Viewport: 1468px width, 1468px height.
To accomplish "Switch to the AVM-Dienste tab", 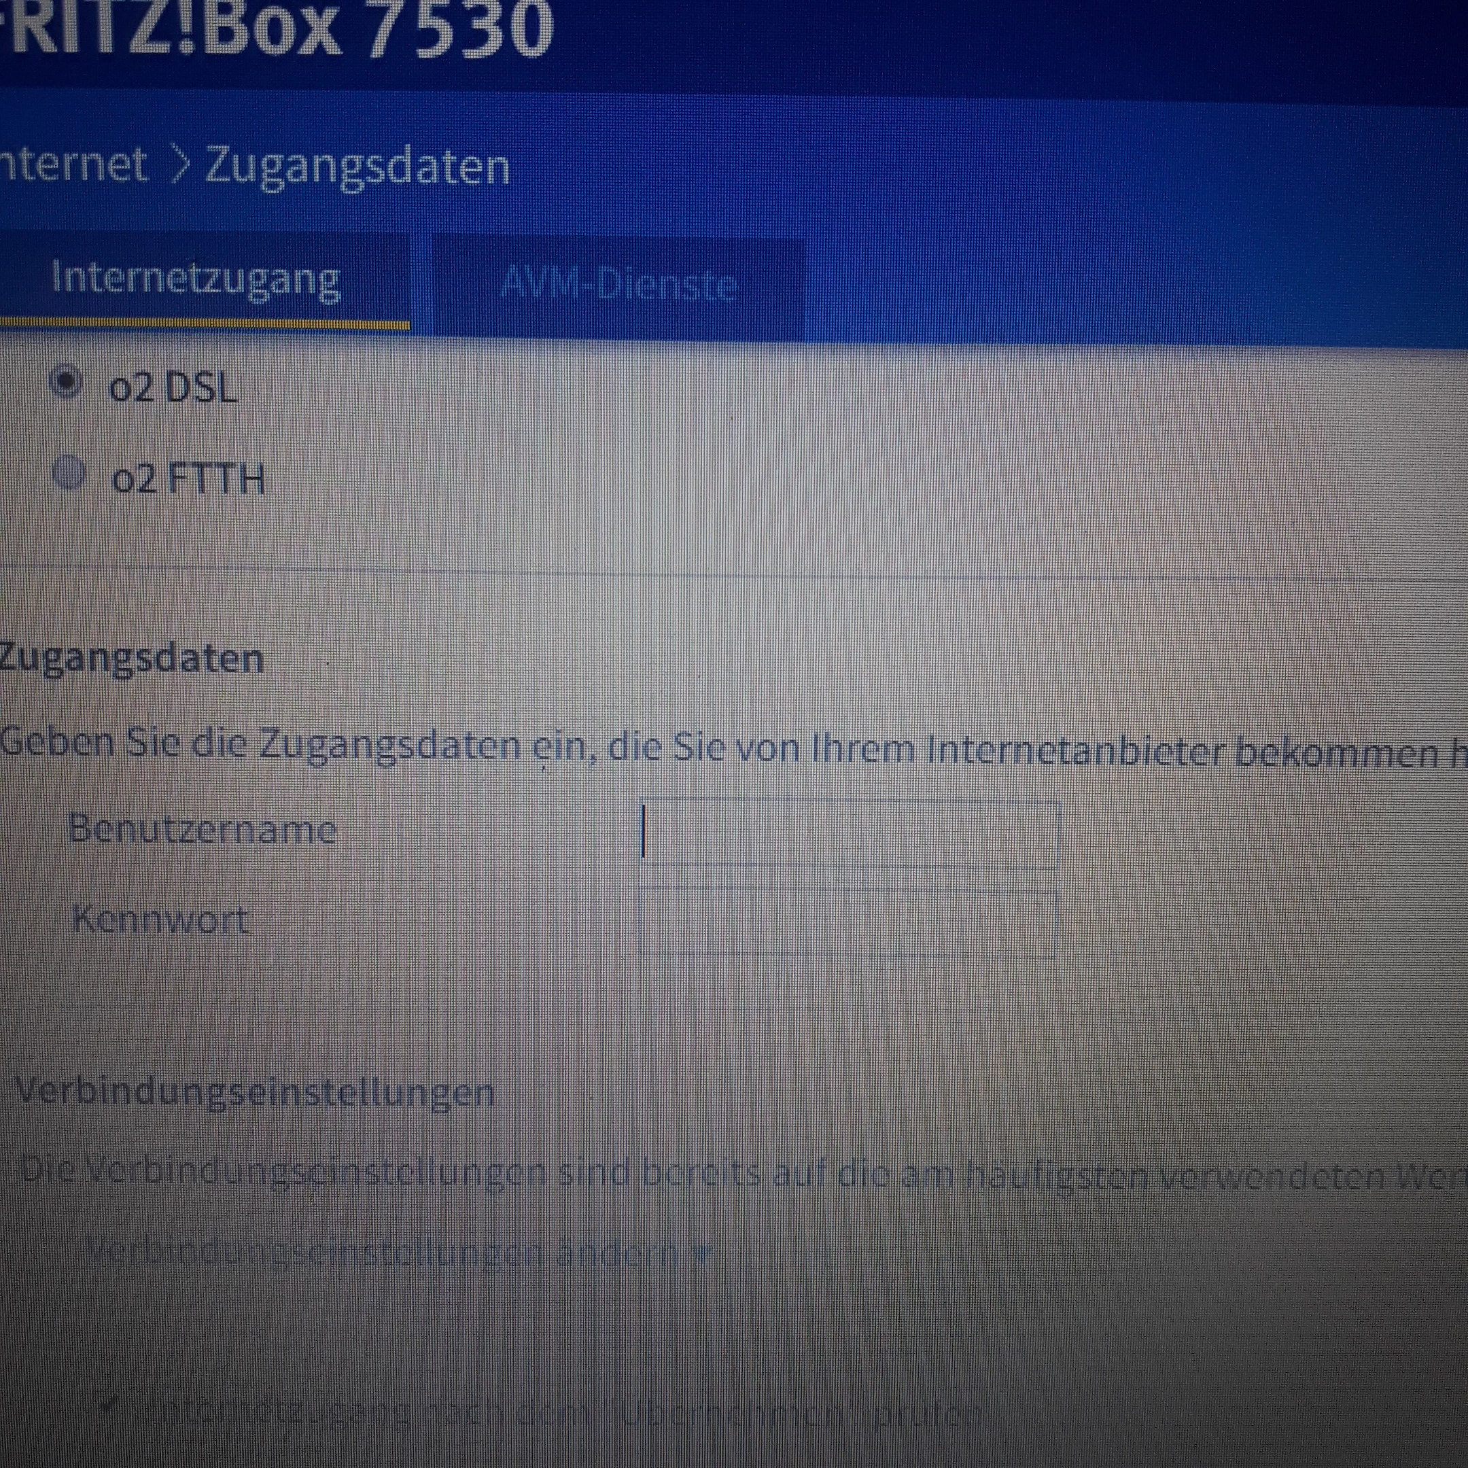I will coord(618,285).
